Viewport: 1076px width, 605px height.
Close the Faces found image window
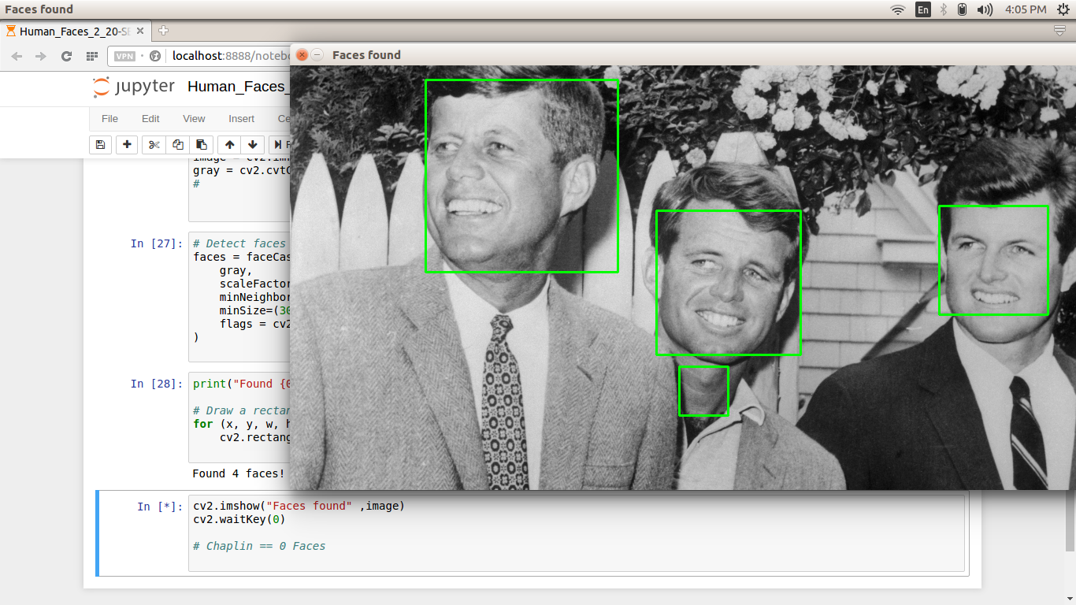click(302, 54)
